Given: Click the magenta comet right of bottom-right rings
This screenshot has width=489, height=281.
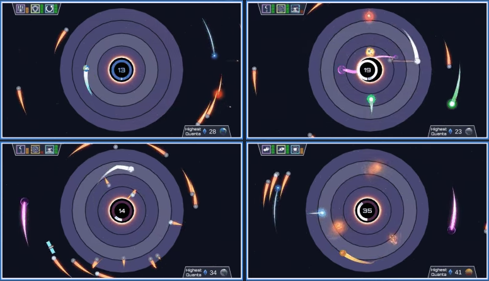Looking at the screenshot, I should 451,230.
